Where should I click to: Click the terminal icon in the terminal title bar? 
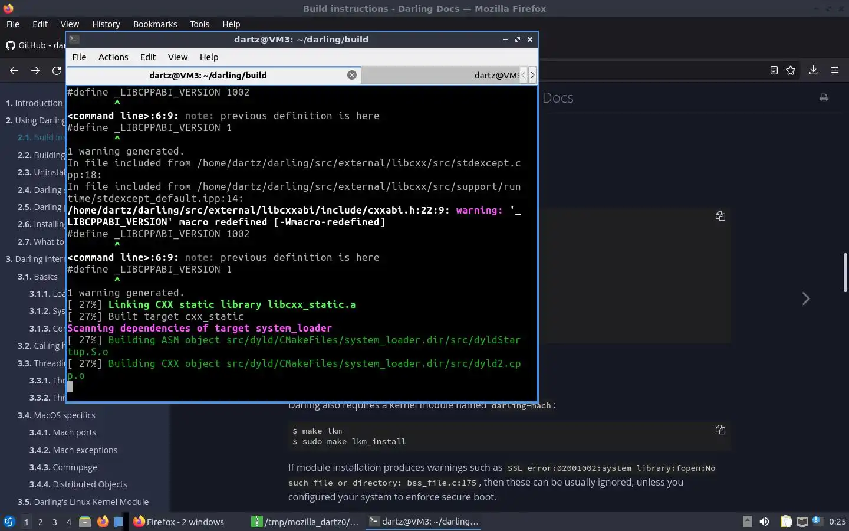click(74, 40)
